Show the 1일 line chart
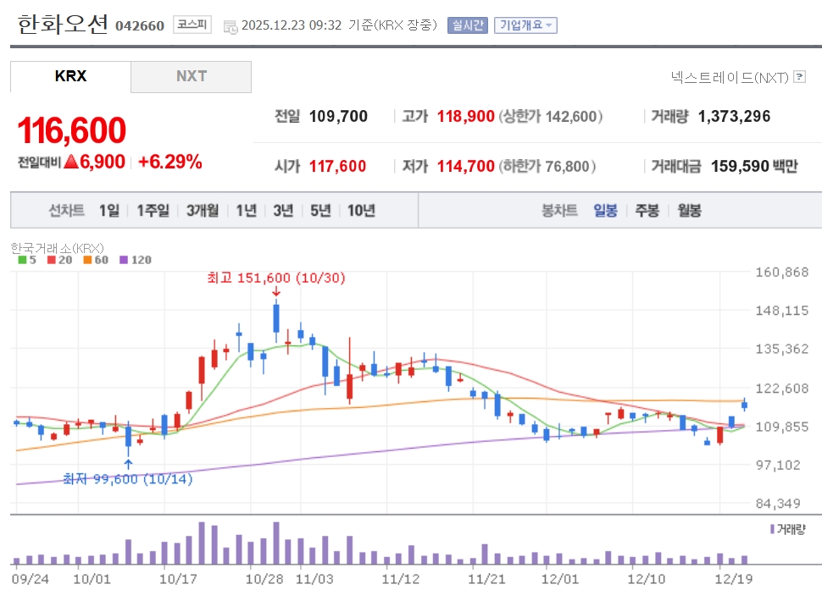This screenshot has height=601, width=822. [109, 211]
